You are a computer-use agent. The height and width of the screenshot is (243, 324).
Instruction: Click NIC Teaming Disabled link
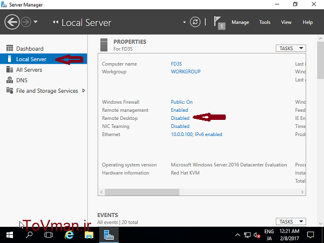[180, 126]
